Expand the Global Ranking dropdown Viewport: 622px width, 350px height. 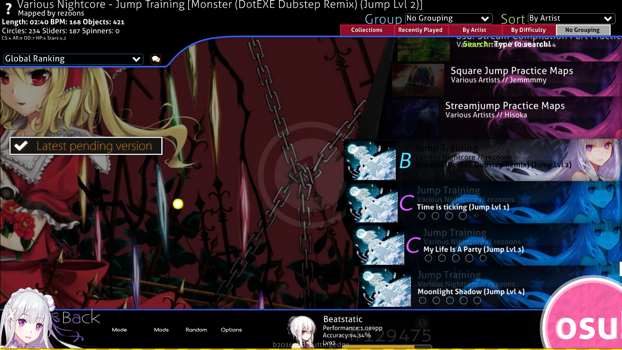(73, 59)
